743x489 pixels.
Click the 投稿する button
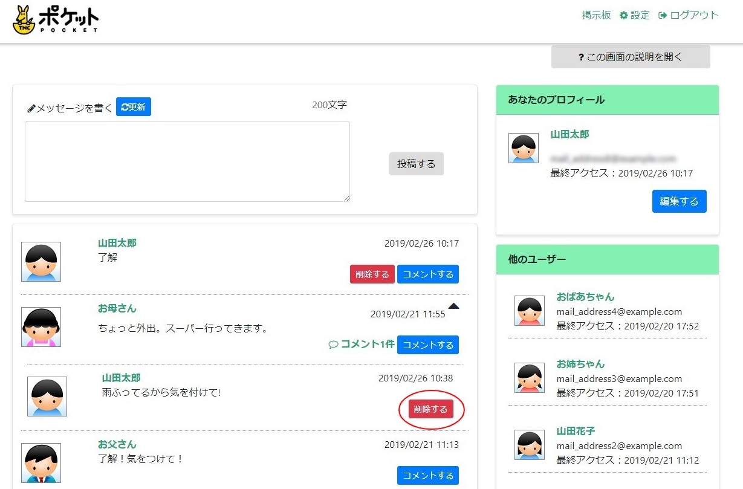[416, 163]
